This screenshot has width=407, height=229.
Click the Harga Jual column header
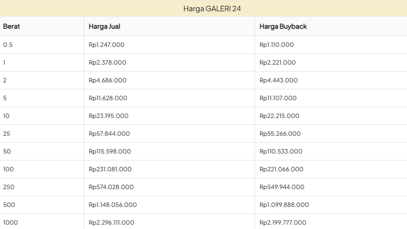[104, 26]
